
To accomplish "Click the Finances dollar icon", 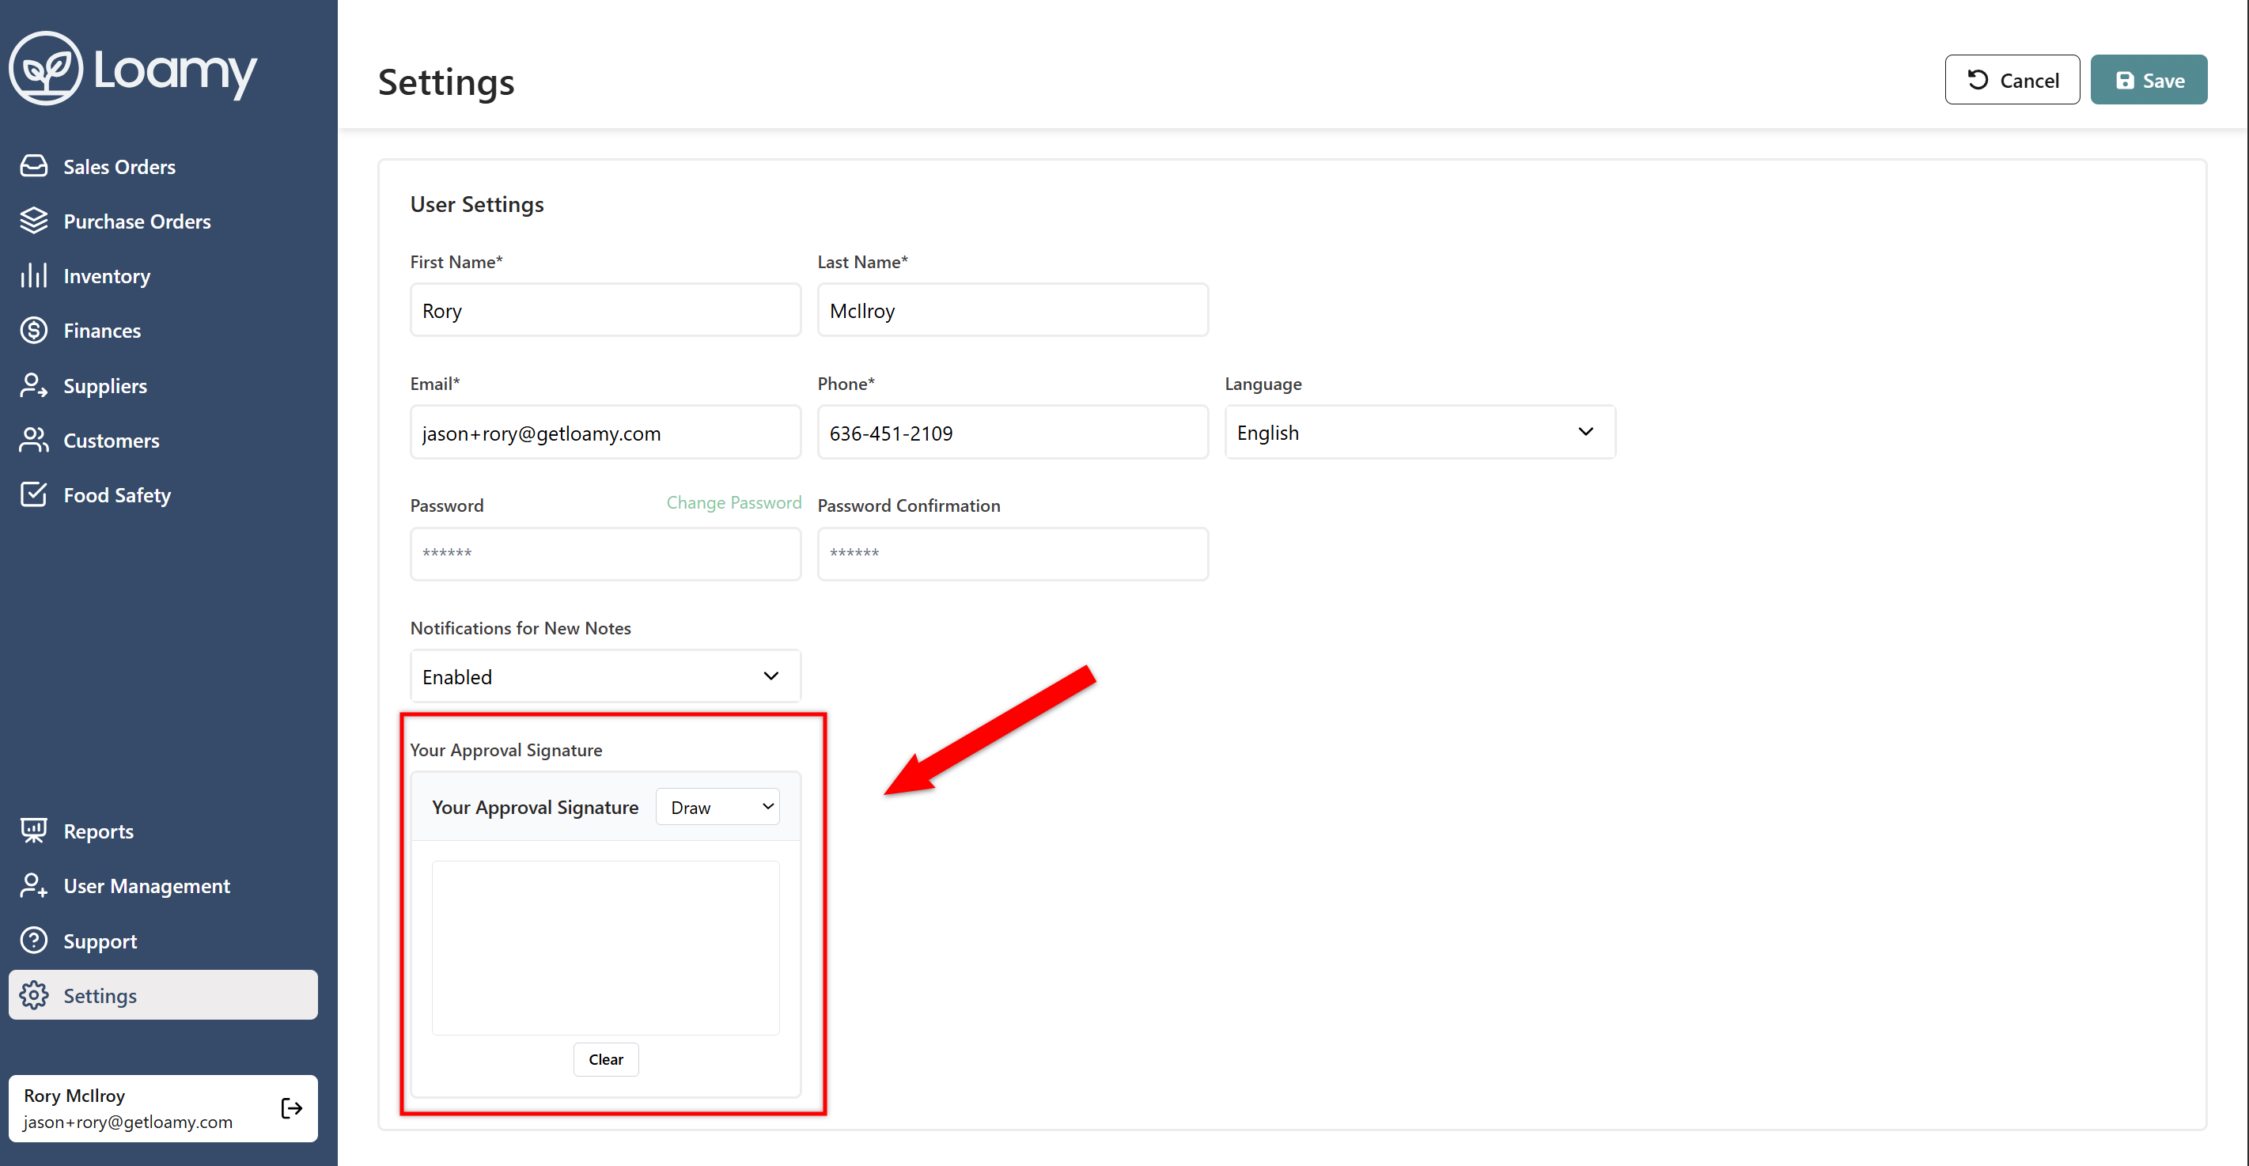I will tap(34, 330).
